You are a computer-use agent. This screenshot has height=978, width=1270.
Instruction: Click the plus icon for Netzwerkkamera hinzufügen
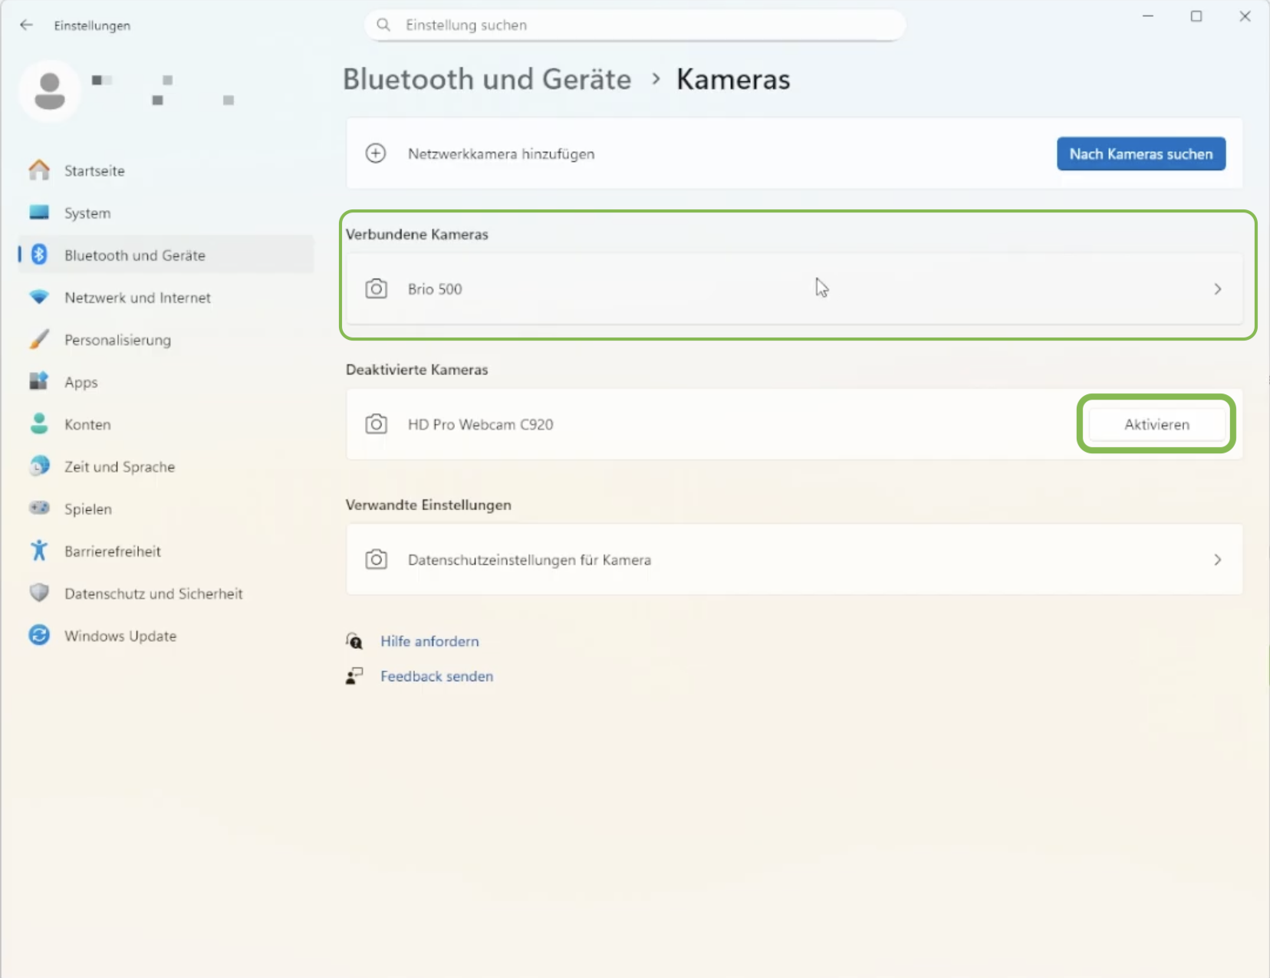click(x=376, y=153)
